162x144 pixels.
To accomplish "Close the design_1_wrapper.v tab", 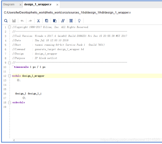I will click(57, 5).
